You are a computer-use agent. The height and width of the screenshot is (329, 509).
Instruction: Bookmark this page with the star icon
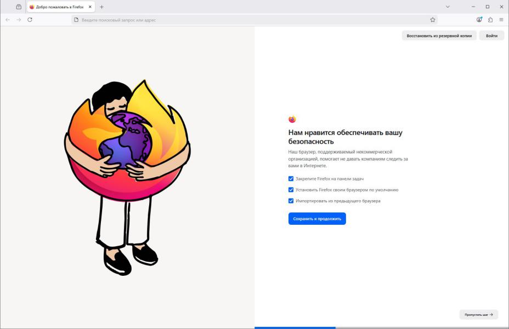(433, 20)
